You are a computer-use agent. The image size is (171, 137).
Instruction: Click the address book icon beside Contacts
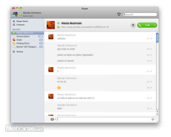coord(14,25)
